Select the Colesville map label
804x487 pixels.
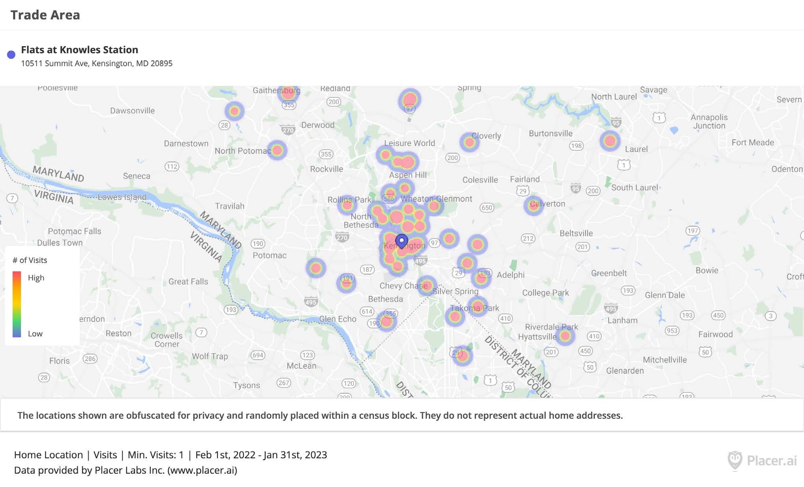coord(480,180)
